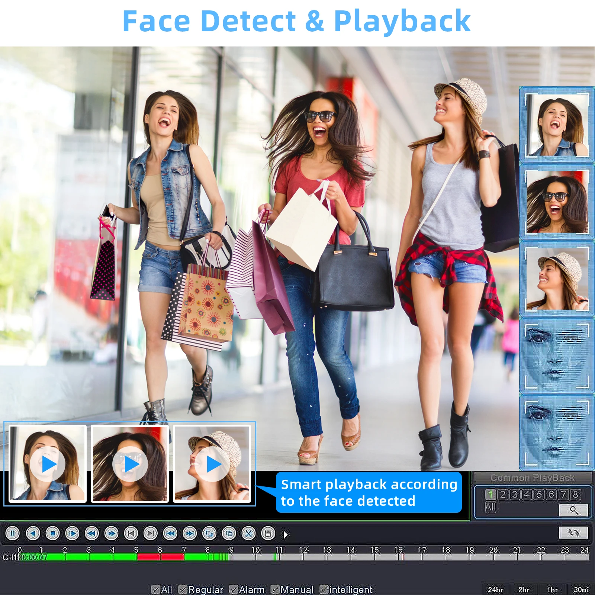The image size is (595, 595).
Task: Jump to the next recording file
Action: click(x=190, y=534)
